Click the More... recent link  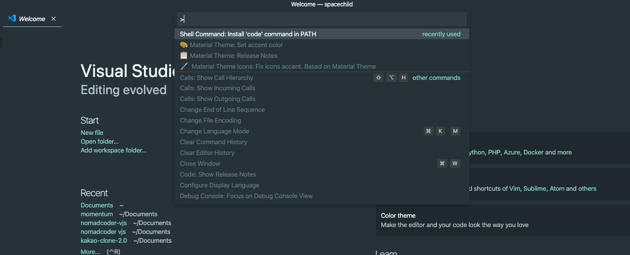[x=90, y=252]
